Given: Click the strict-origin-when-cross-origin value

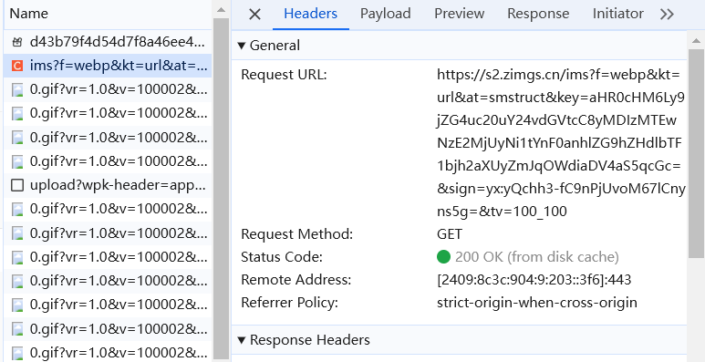Looking at the screenshot, I should (x=537, y=303).
